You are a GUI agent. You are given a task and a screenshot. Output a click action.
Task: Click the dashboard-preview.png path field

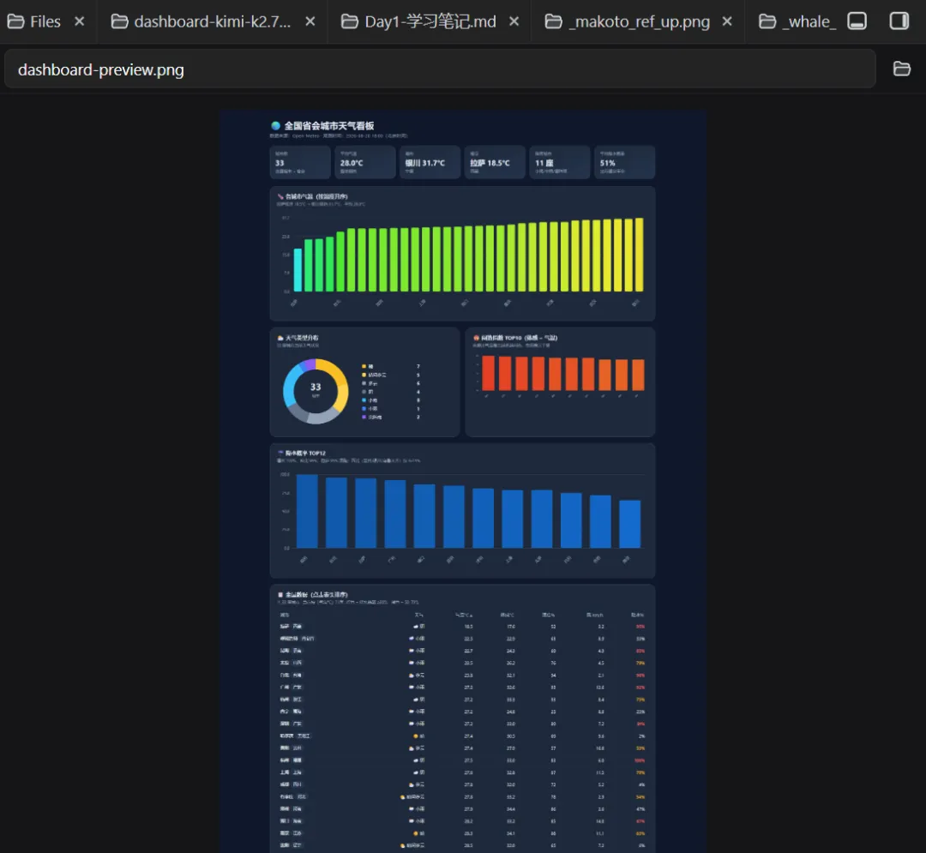440,69
